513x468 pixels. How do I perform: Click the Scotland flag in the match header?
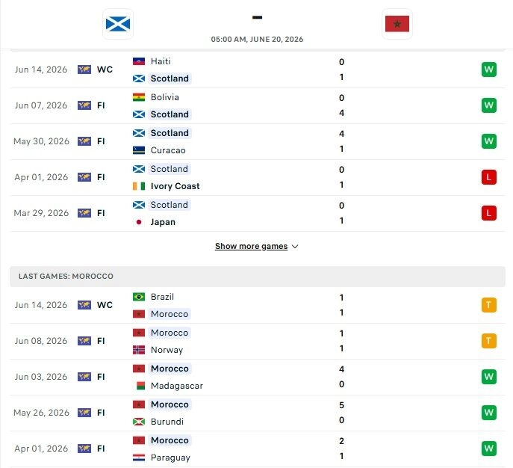118,24
